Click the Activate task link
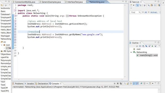The image size is (165, 93). [154, 12]
